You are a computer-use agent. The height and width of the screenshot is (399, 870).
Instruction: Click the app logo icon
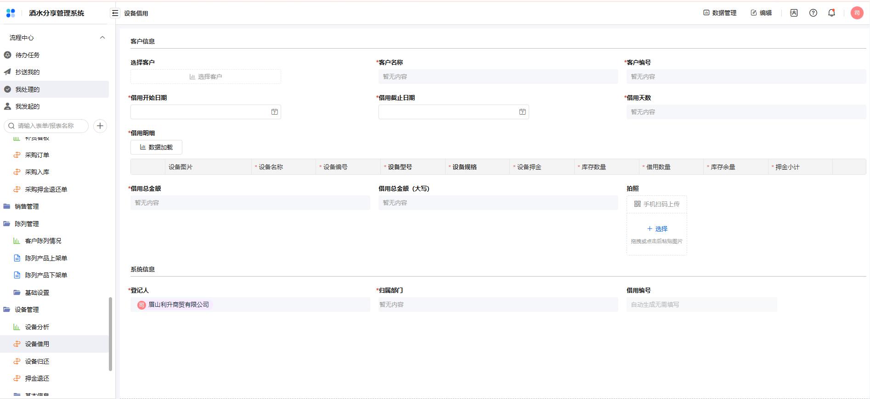(11, 13)
